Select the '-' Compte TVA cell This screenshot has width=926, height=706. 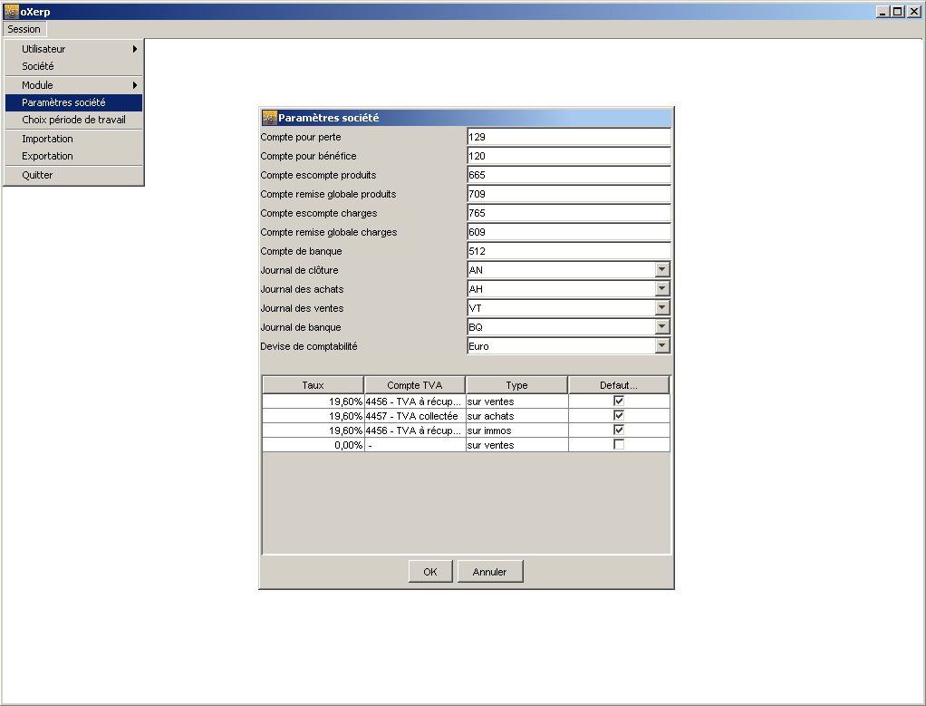[415, 445]
